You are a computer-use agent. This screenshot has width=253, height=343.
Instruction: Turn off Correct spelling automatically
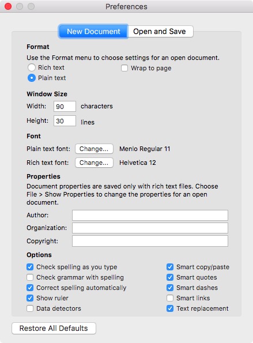[x=30, y=288]
